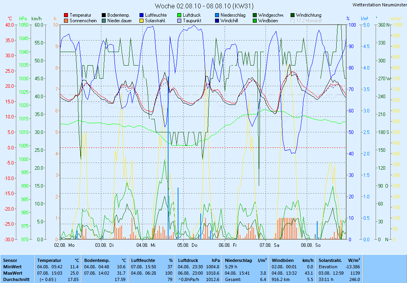Viewport: 407px width, 283px height.
Task: Click the green Luftdruck legend swatch
Action: click(x=179, y=16)
